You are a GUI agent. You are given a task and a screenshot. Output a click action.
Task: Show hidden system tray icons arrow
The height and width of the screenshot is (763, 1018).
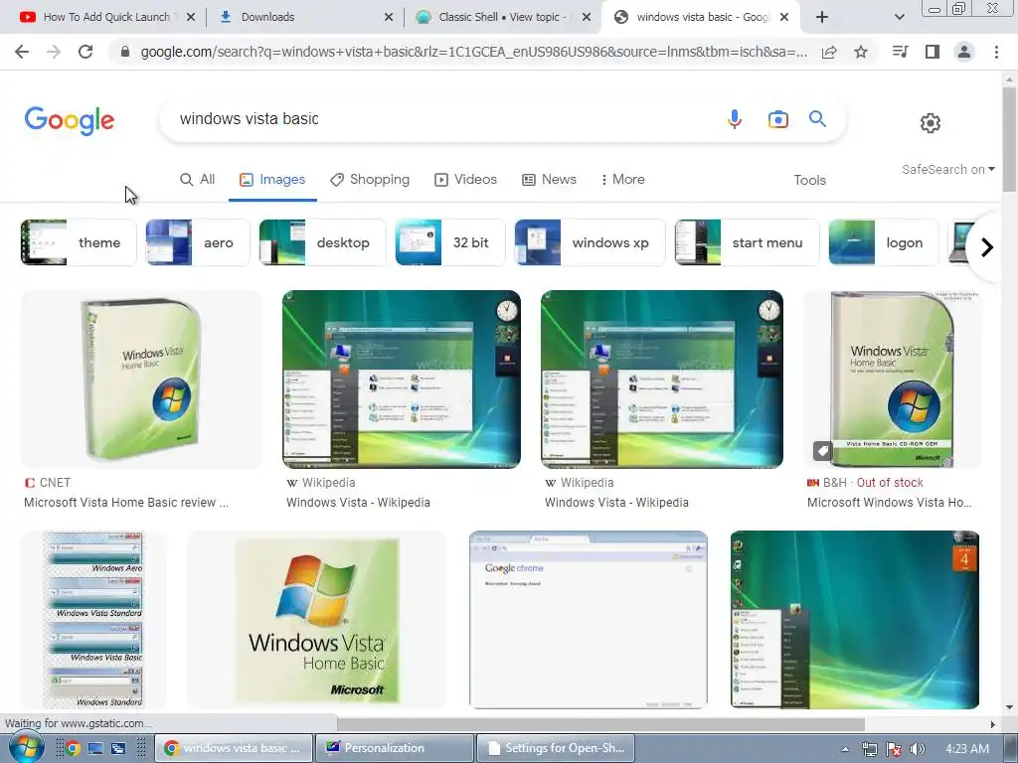point(845,749)
